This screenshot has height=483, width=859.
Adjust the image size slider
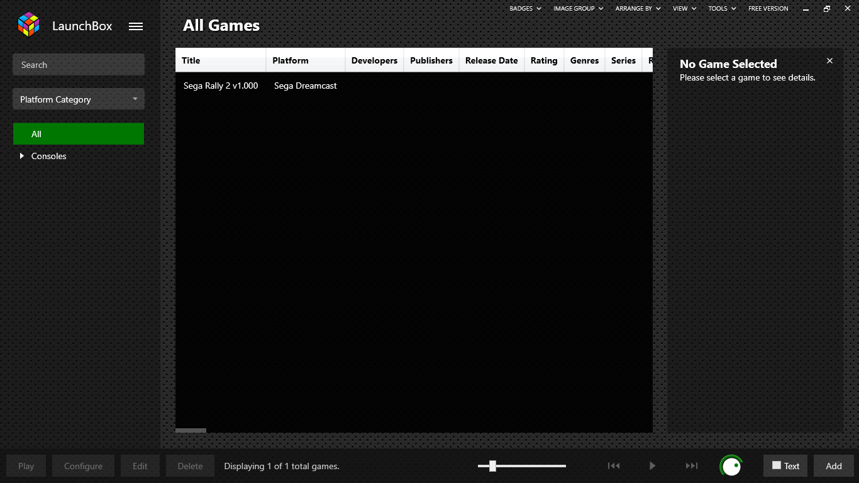point(492,466)
